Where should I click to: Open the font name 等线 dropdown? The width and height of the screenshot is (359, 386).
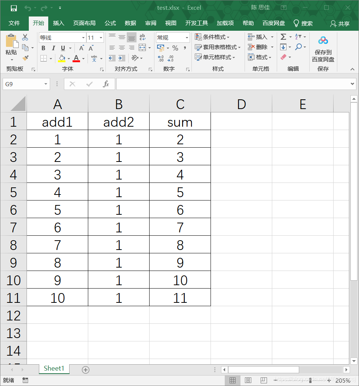[x=83, y=38]
